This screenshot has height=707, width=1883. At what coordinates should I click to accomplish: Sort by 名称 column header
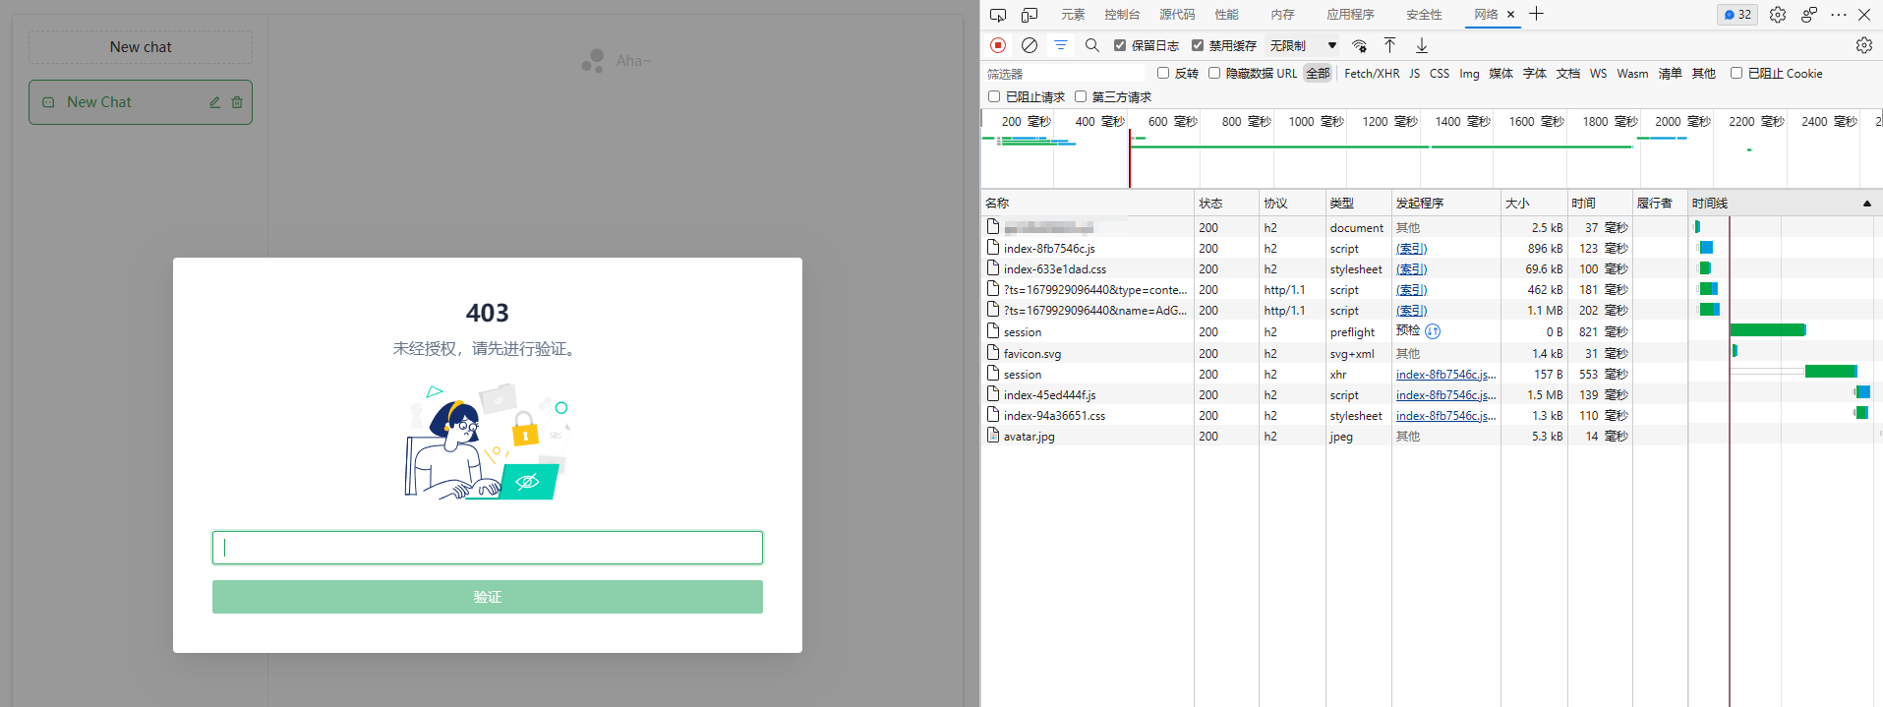[x=1088, y=204]
